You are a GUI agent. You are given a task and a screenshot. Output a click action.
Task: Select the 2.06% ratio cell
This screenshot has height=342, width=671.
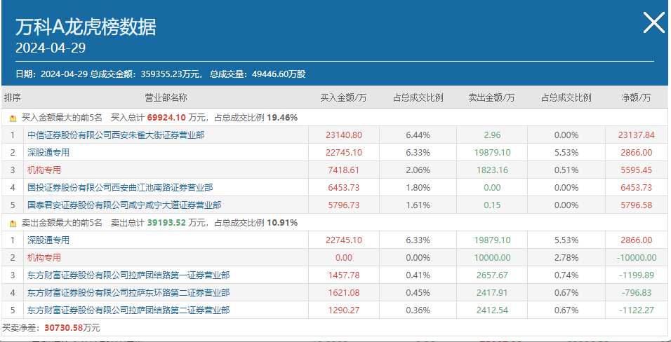click(x=418, y=170)
